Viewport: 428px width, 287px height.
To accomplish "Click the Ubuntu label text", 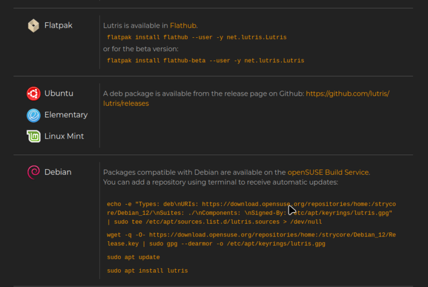I will (59, 93).
